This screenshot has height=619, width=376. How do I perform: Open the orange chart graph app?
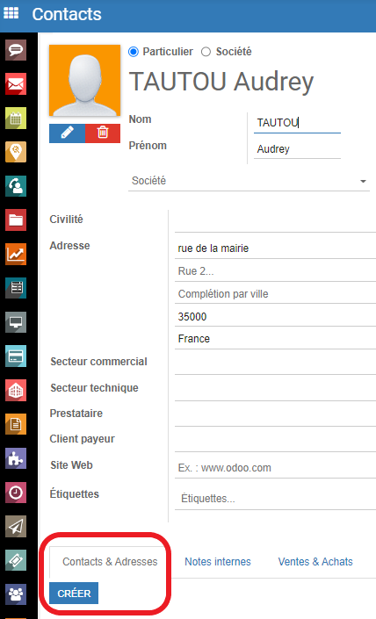(x=16, y=254)
